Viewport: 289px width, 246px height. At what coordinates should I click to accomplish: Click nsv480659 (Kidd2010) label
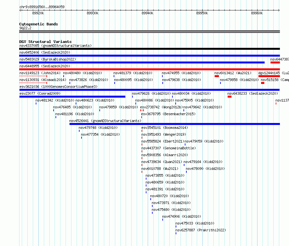point(165,182)
